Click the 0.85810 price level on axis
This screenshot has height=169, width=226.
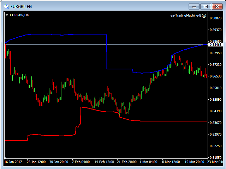(215, 88)
